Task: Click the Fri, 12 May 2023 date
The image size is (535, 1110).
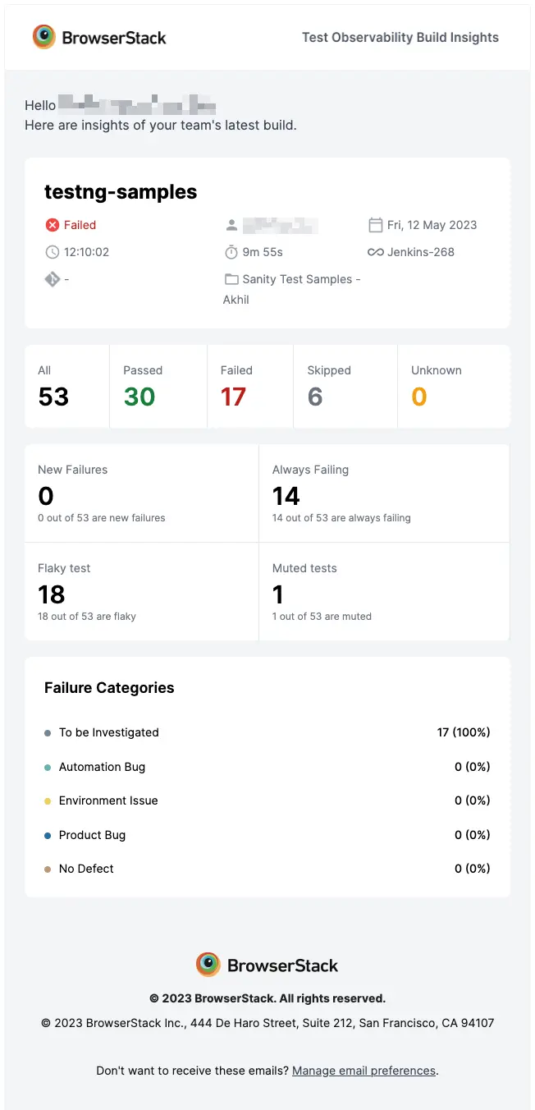Action: click(x=432, y=225)
